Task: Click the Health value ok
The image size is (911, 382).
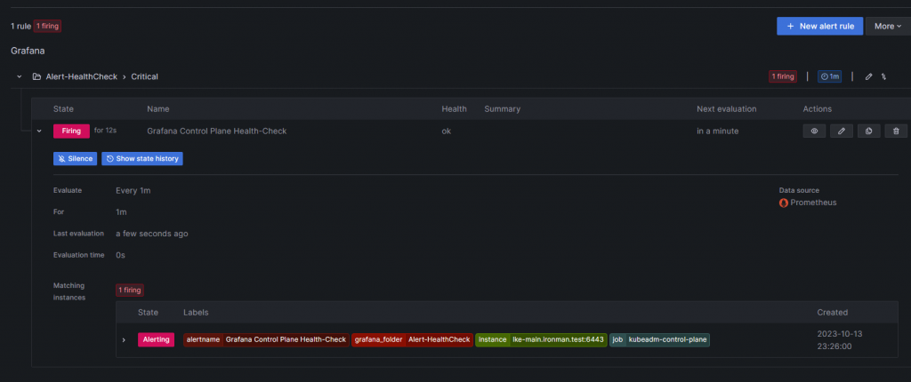Action: pyautogui.click(x=447, y=131)
